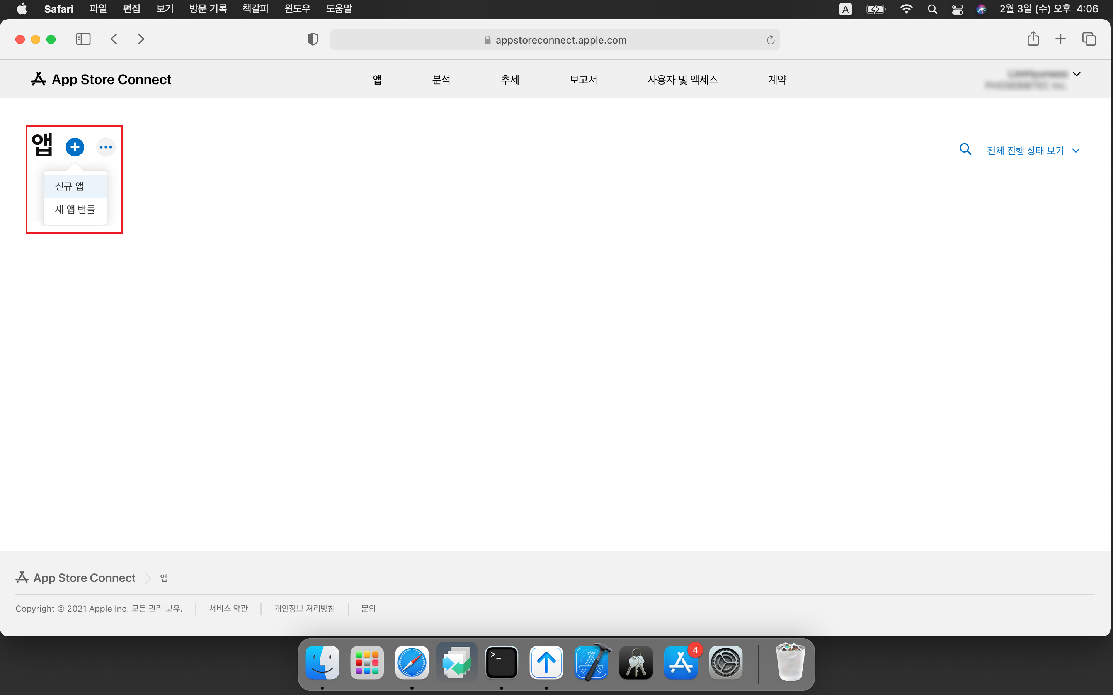Expand the account name chevron menu

(x=1076, y=74)
